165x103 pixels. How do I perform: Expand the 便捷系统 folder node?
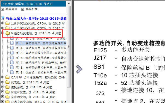pos(3,87)
